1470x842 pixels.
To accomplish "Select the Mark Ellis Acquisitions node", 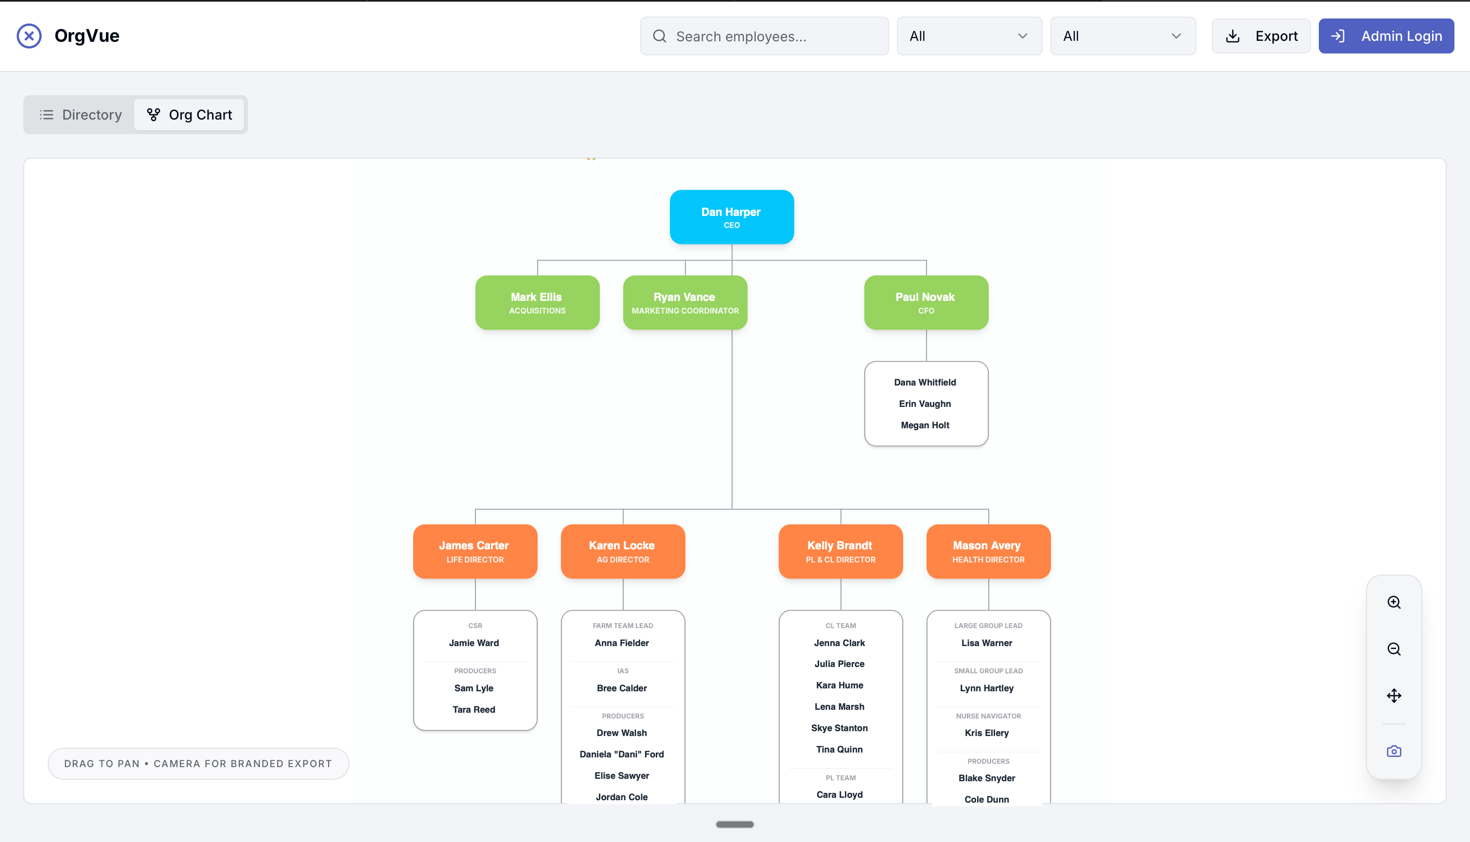I will 537,302.
